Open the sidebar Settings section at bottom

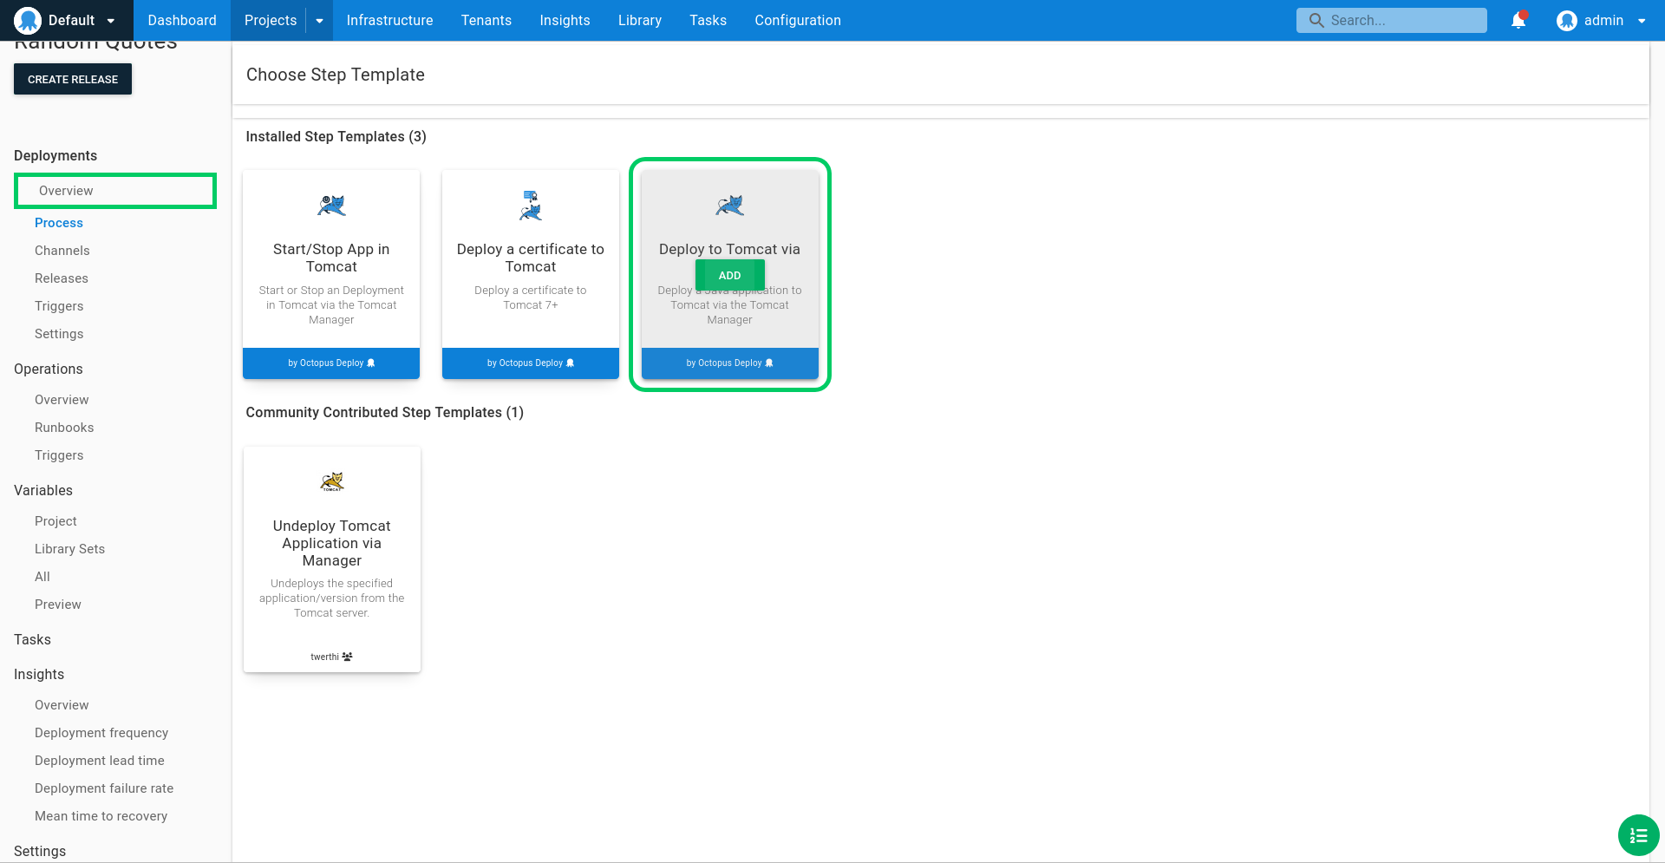coord(40,851)
